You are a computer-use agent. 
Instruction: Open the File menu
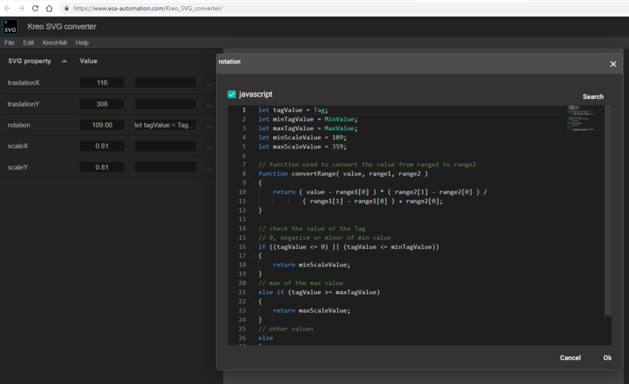(x=10, y=43)
